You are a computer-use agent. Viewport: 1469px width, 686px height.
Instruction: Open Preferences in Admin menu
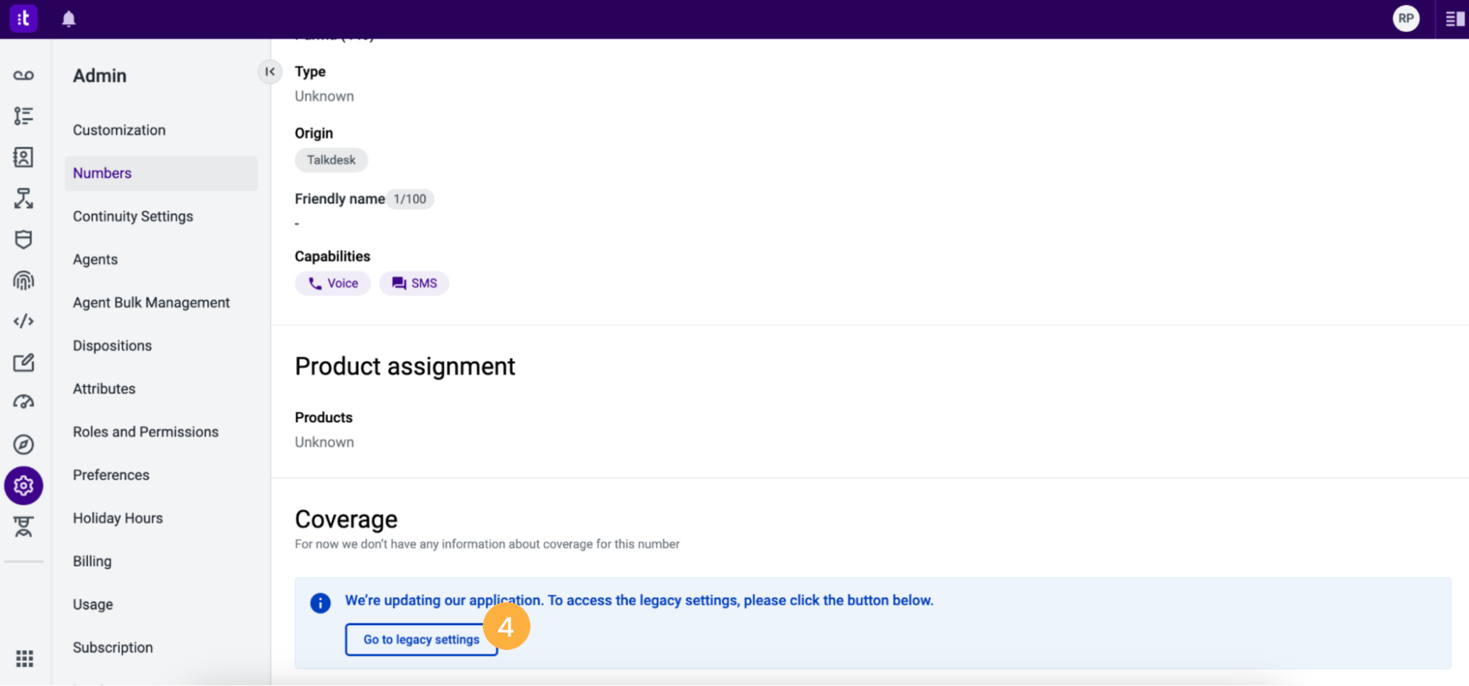click(x=111, y=475)
